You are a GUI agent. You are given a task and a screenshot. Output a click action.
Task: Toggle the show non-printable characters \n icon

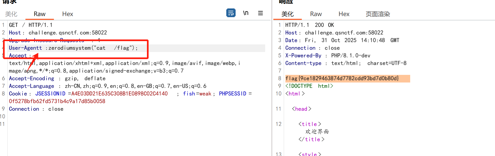pyautogui.click(x=246, y=13)
